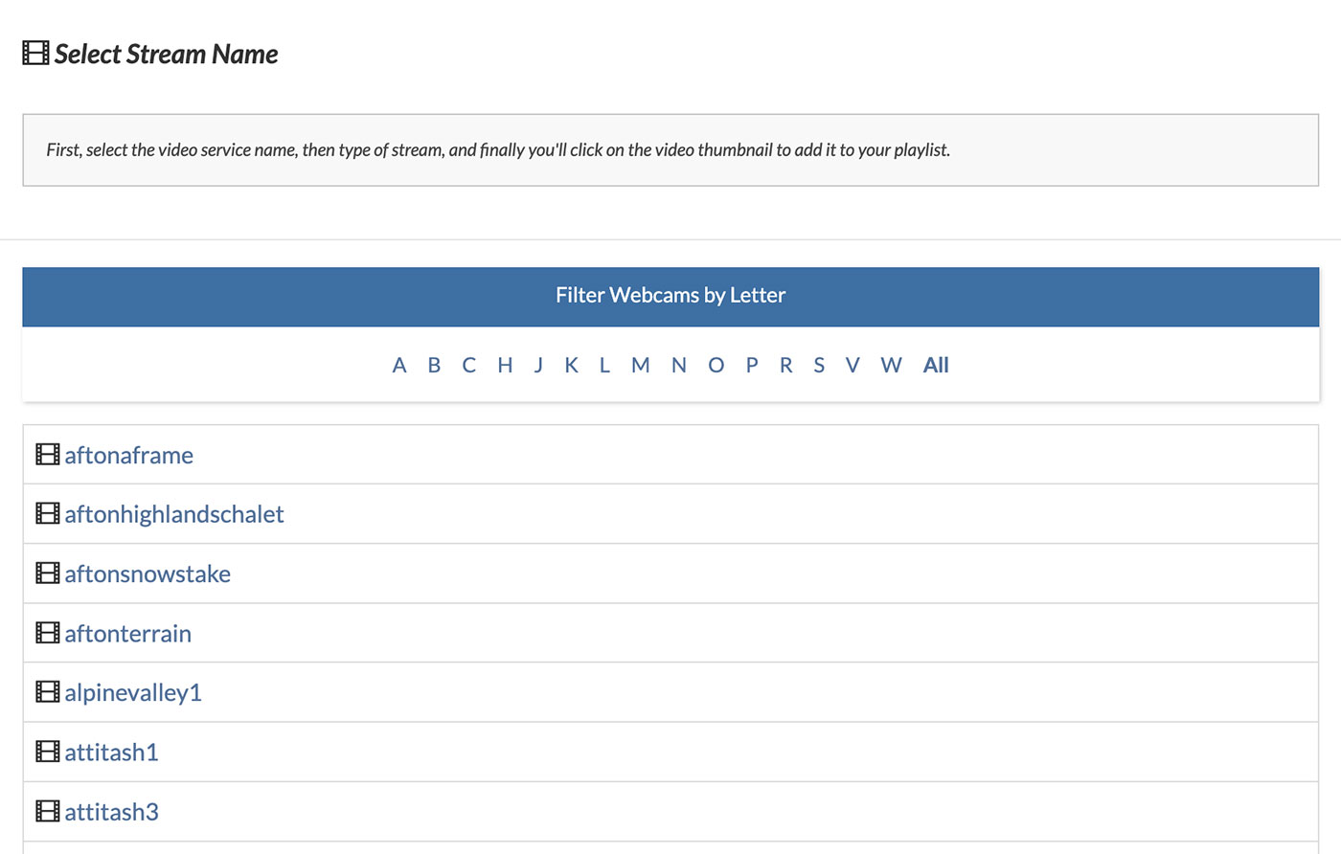Click film icon in Select Stream Name heading
The width and height of the screenshot is (1341, 854).
pyautogui.click(x=35, y=54)
